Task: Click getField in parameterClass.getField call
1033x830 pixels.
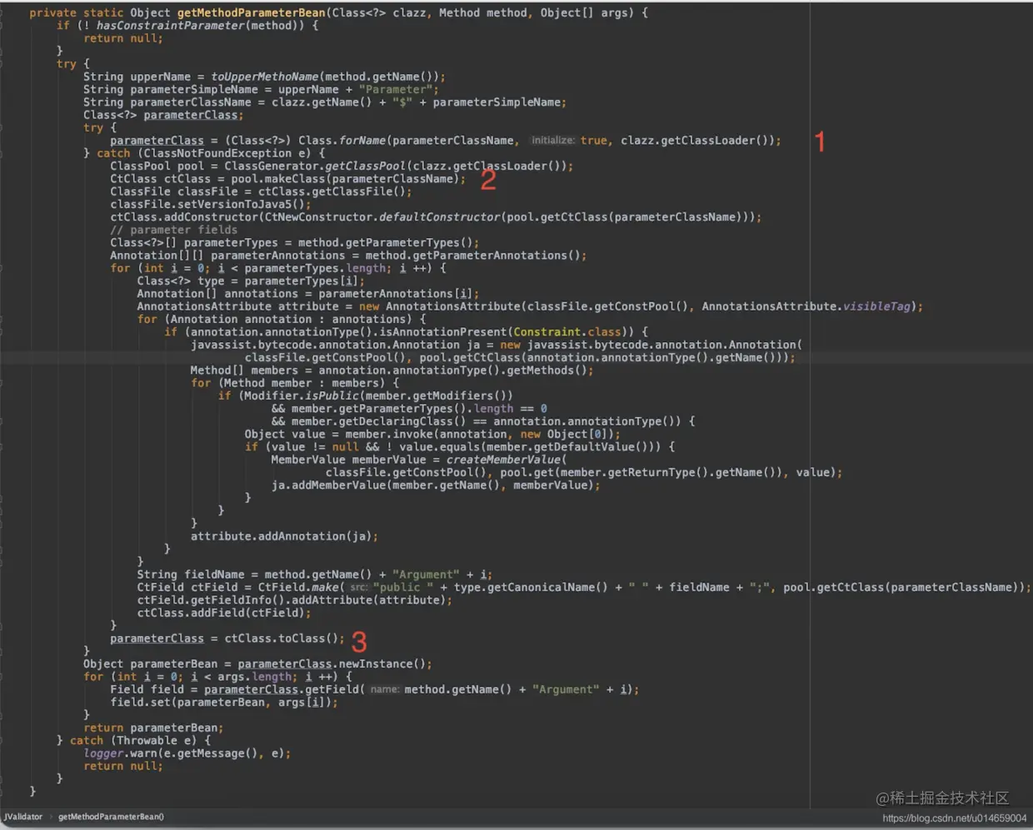Action: (x=332, y=690)
